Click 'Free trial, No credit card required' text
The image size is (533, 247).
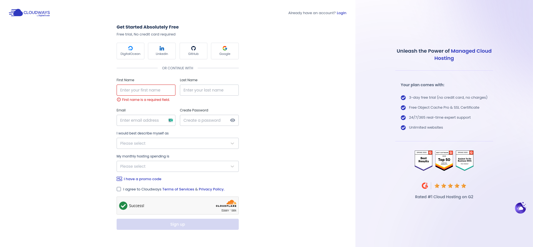pos(146,34)
